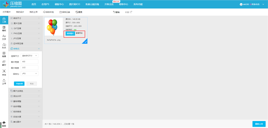Open the 素材 materials sidebar icon
This screenshot has width=268, height=128.
(4, 63)
